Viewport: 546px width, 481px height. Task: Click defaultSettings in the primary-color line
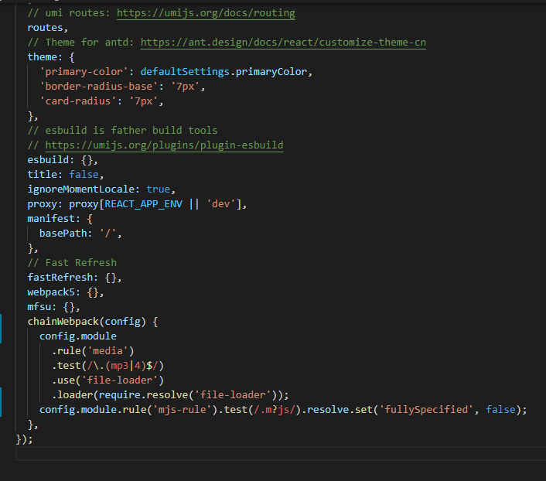[x=185, y=72]
